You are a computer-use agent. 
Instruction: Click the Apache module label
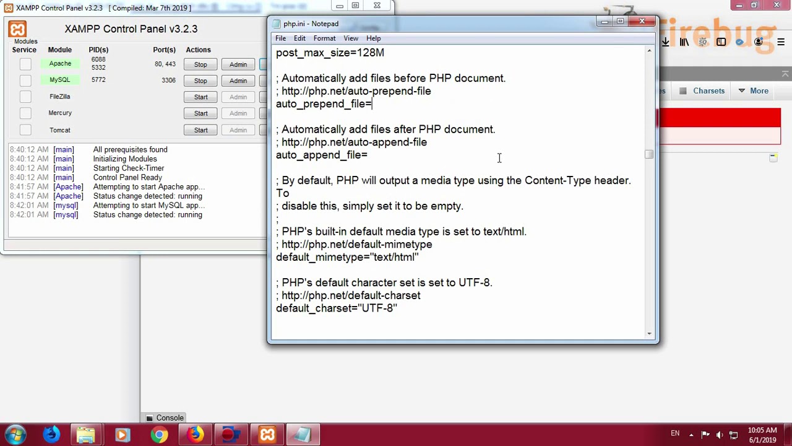pyautogui.click(x=60, y=64)
